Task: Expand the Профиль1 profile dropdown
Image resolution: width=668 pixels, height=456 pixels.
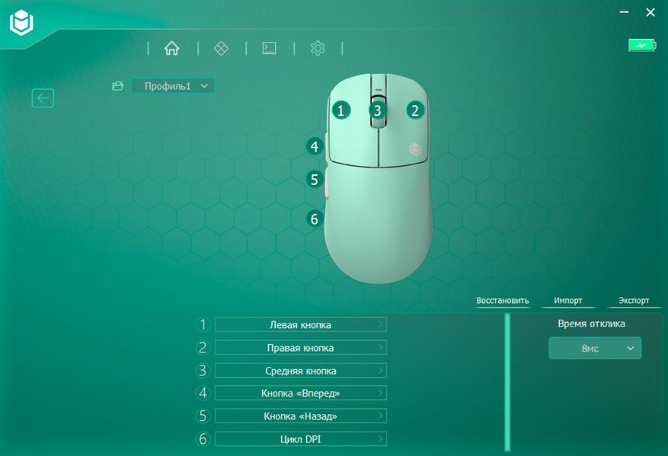Action: [173, 86]
